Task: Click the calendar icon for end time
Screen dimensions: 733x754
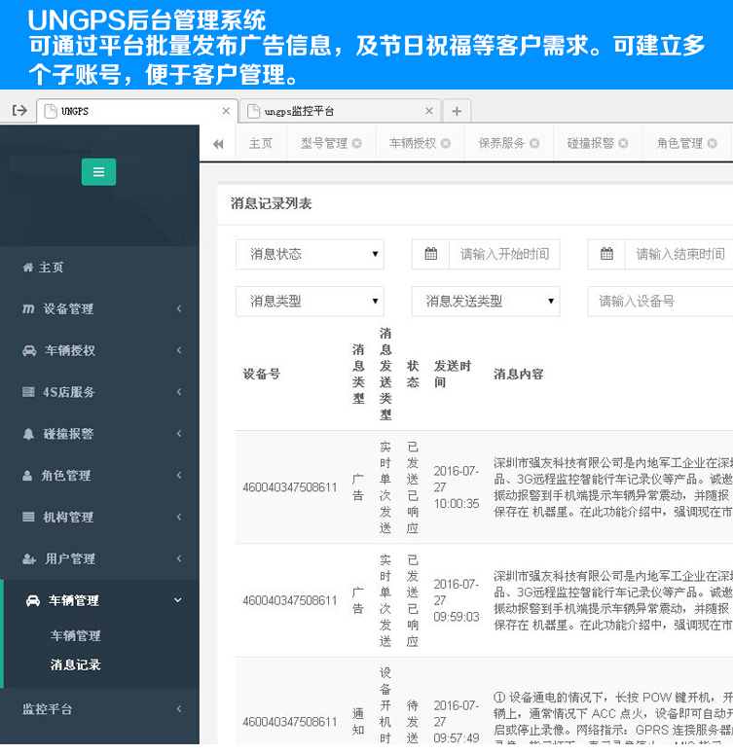Action: tap(606, 254)
